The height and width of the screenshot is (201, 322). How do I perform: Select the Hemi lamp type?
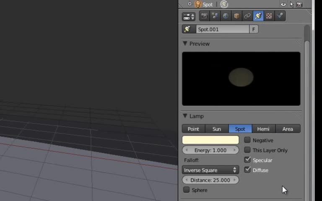pos(264,129)
